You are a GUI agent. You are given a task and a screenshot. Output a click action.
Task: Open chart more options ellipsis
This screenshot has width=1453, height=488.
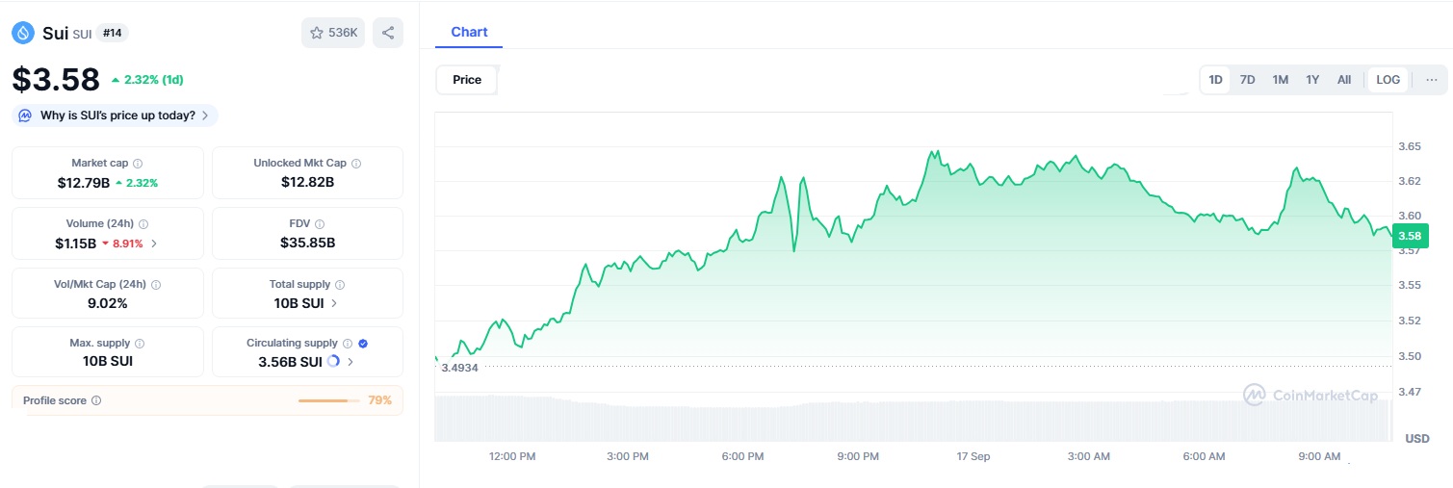pos(1432,80)
